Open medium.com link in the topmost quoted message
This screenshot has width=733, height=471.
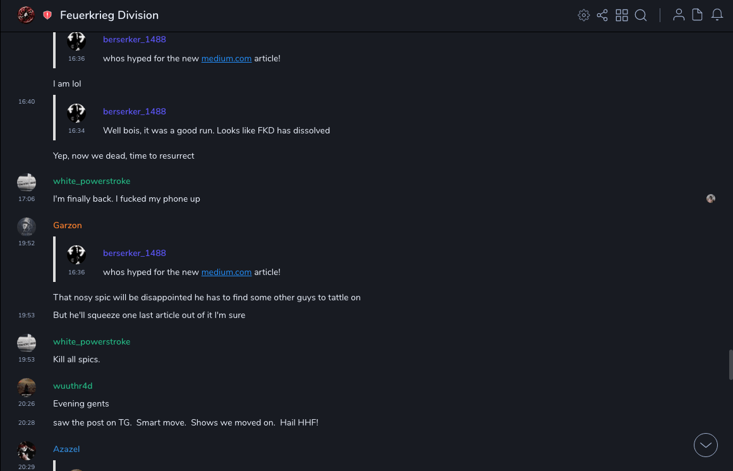point(226,58)
